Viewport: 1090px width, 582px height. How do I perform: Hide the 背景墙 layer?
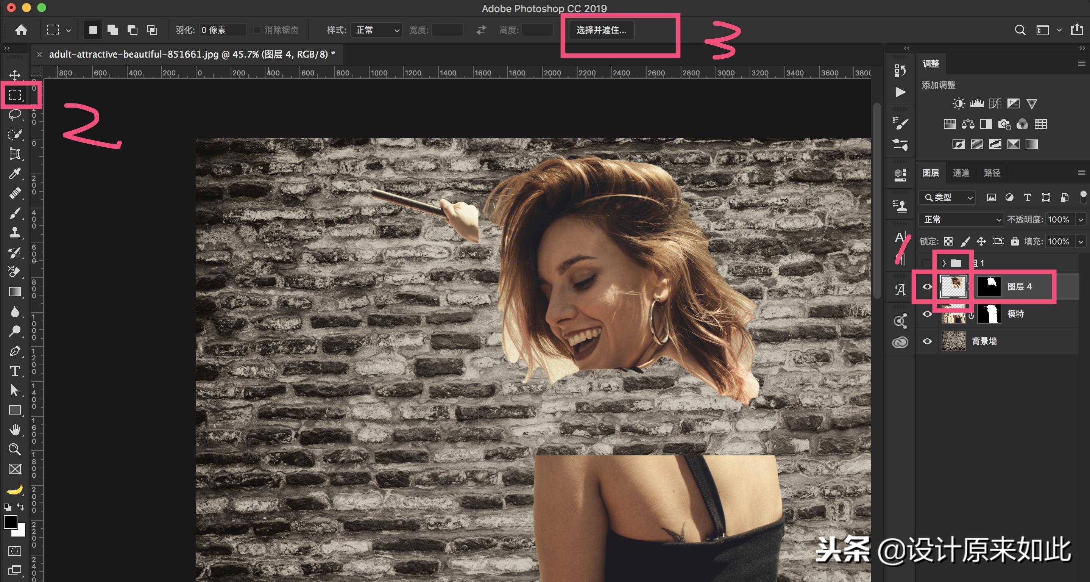point(927,341)
